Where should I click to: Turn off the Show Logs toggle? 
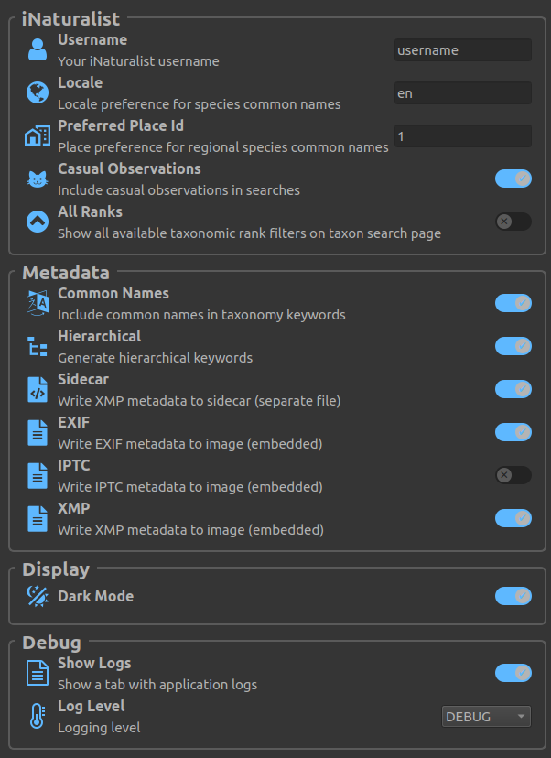click(x=513, y=673)
